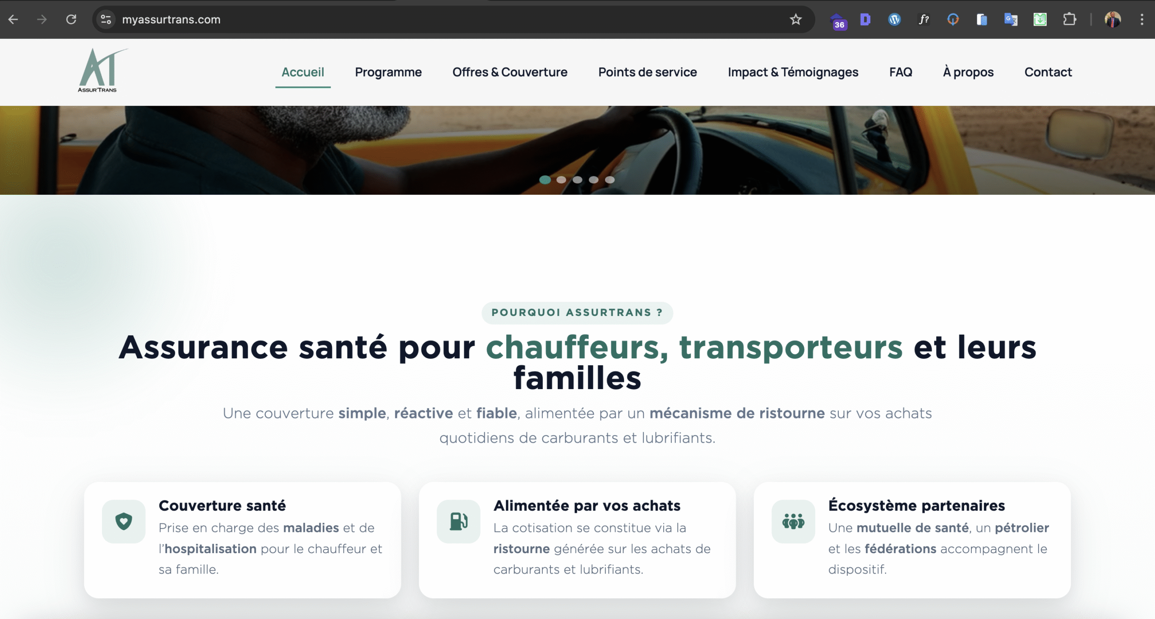Open the FAQ page
This screenshot has width=1155, height=619.
(901, 72)
